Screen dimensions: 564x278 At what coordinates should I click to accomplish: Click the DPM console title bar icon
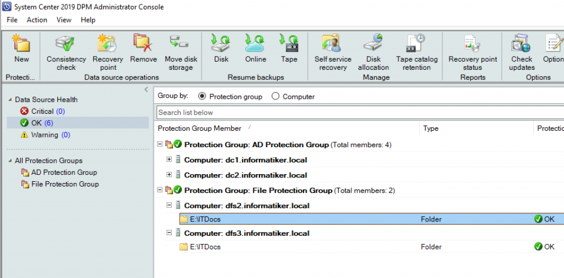tap(7, 7)
